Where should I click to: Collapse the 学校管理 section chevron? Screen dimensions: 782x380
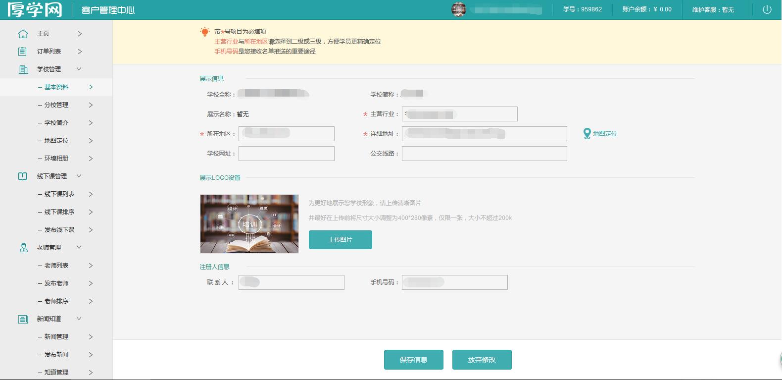pos(79,69)
